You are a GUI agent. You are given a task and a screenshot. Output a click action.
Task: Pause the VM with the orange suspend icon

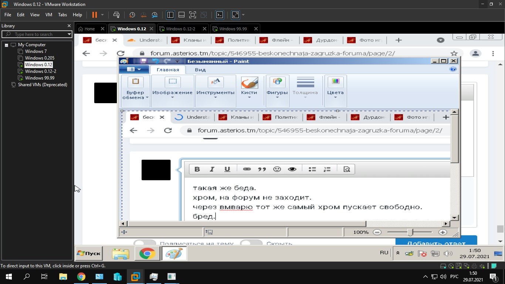94,15
